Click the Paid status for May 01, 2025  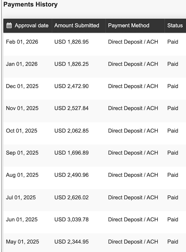pos(172,242)
